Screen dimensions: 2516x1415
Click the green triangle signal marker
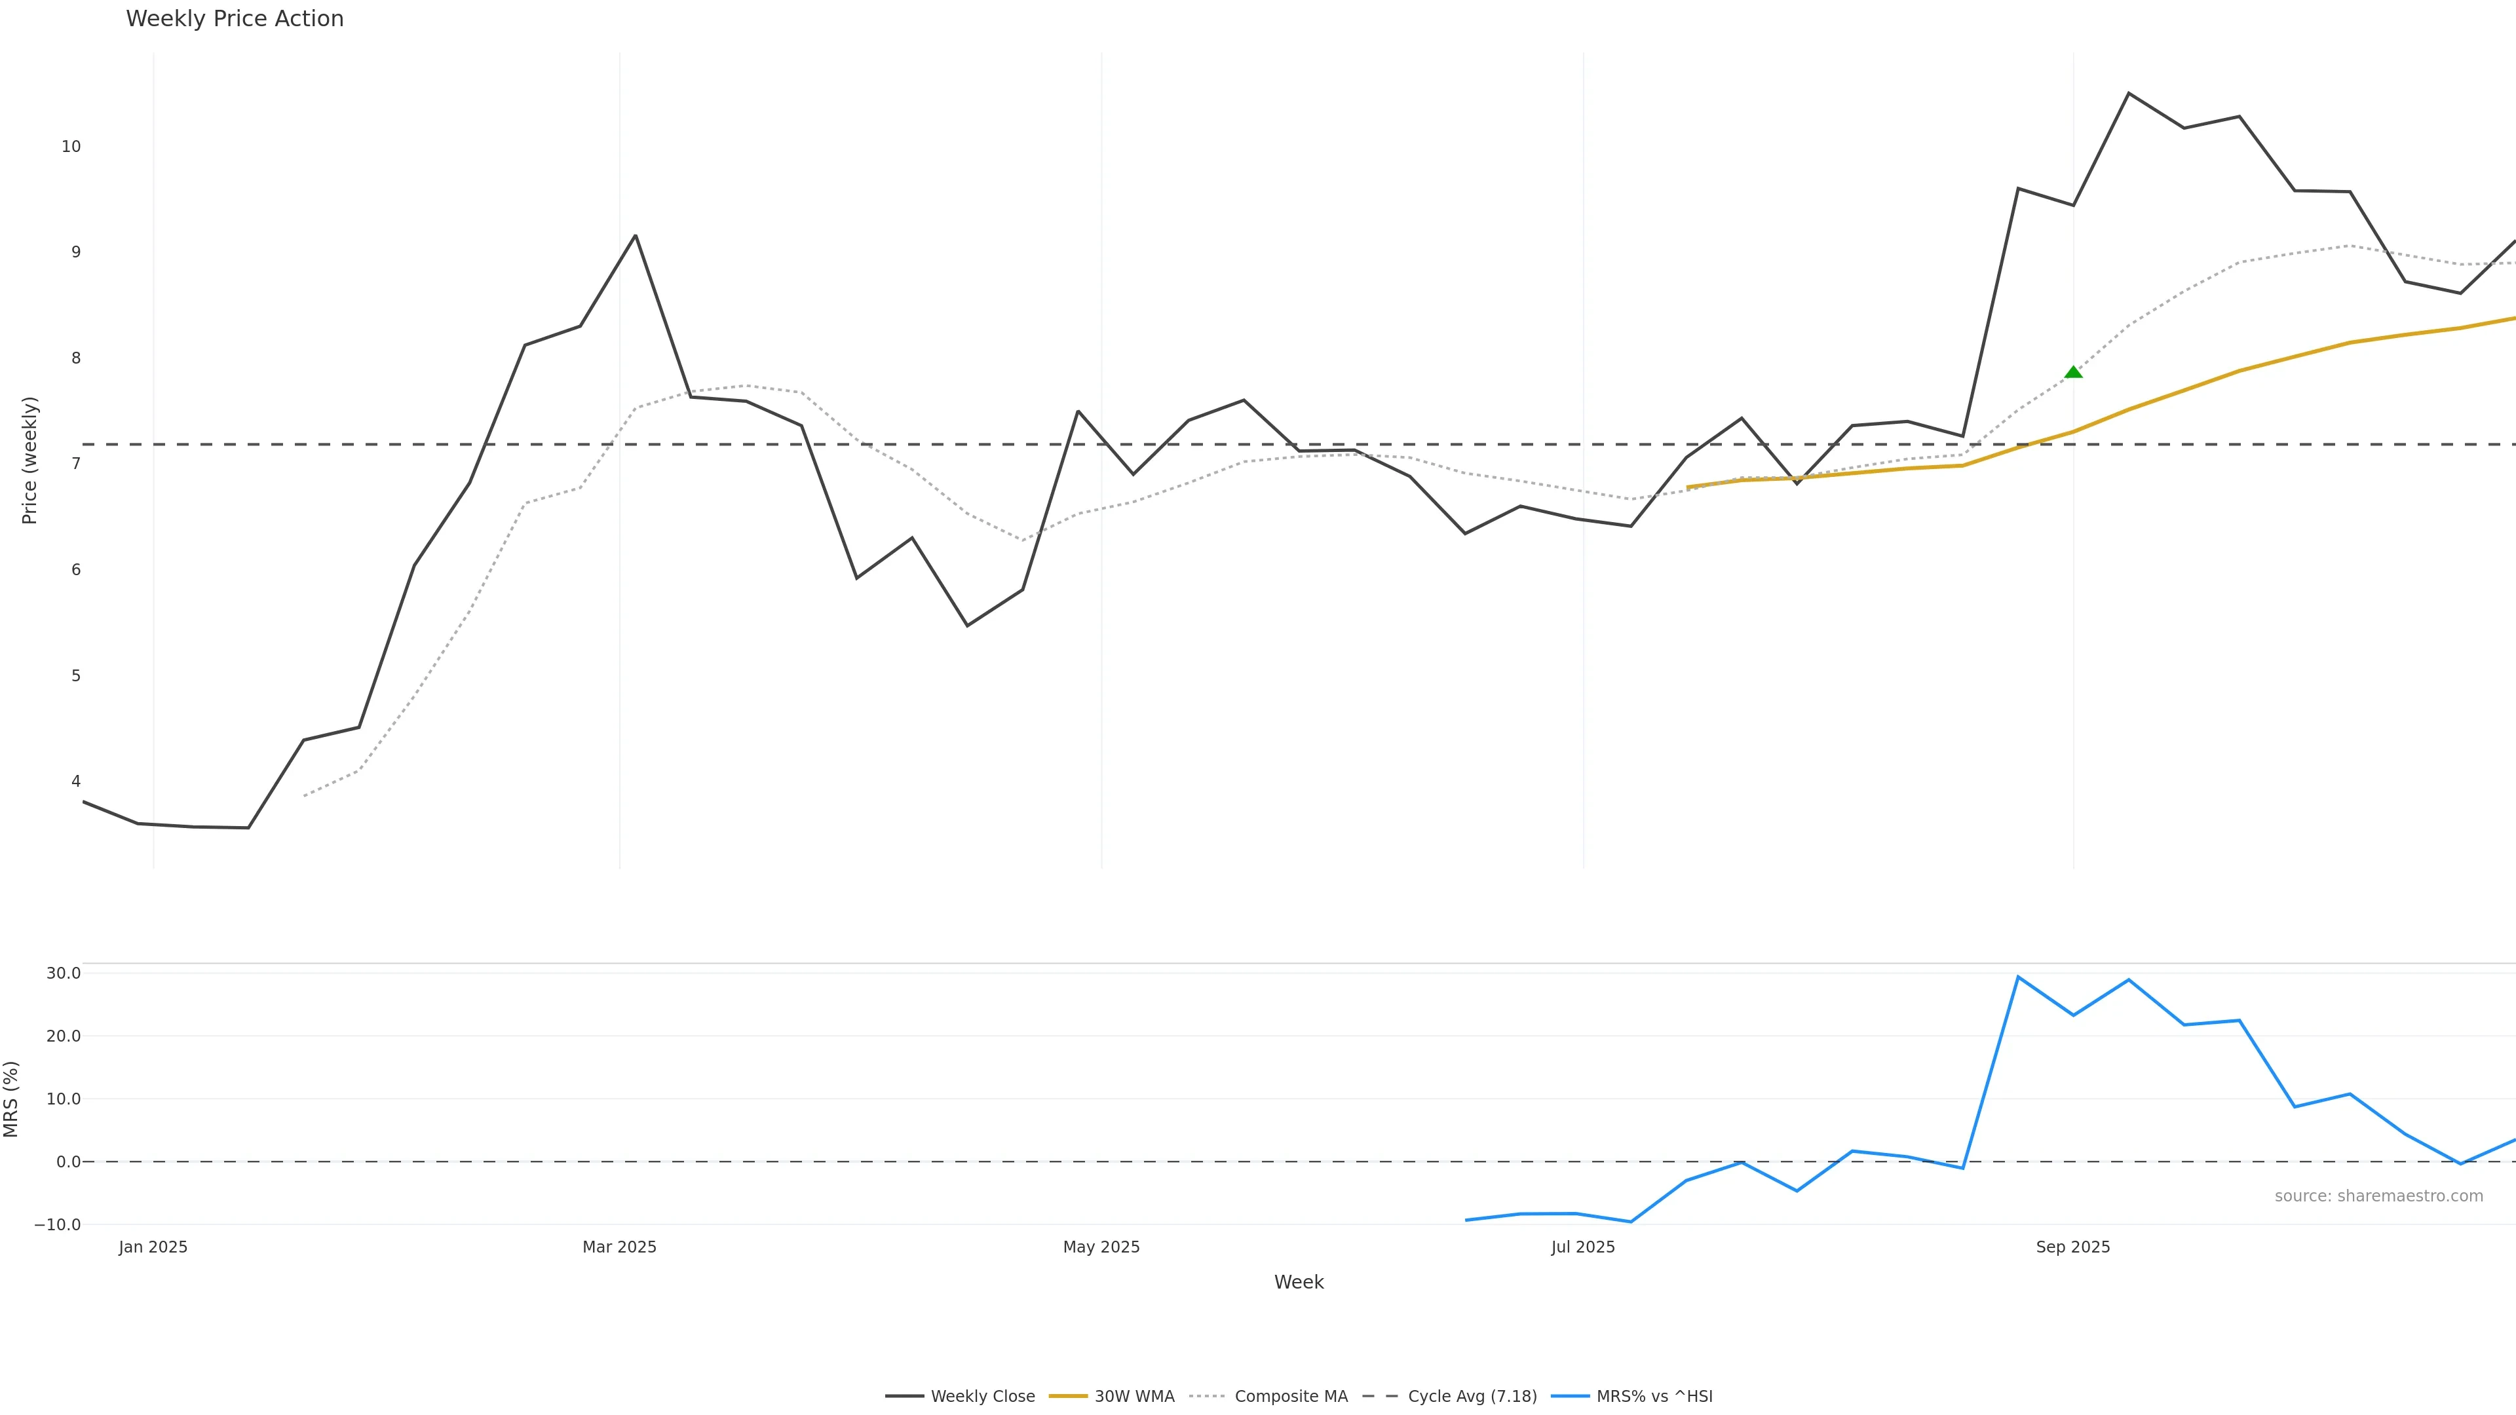[2072, 372]
